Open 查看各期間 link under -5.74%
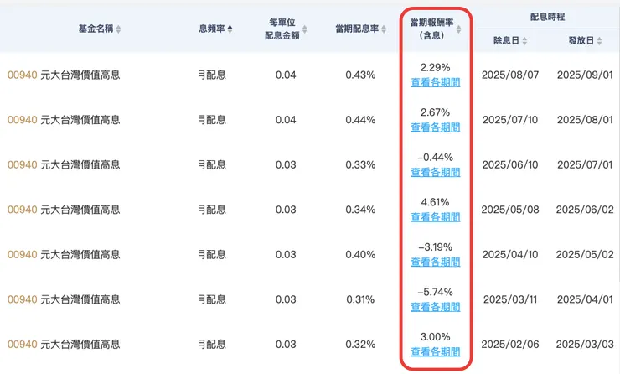 coord(436,307)
